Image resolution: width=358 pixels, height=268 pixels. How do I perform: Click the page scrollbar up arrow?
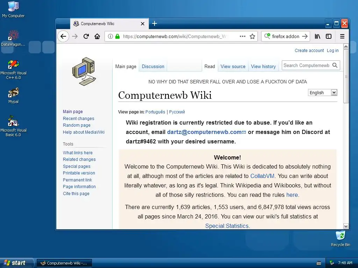(x=346, y=47)
